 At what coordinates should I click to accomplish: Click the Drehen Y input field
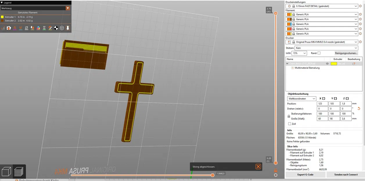(x=334, y=109)
